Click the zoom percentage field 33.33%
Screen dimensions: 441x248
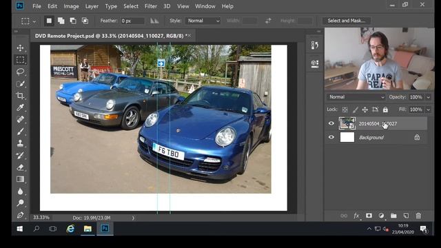(41, 218)
